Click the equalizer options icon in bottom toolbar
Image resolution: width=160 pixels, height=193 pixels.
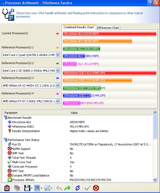coord(7,188)
